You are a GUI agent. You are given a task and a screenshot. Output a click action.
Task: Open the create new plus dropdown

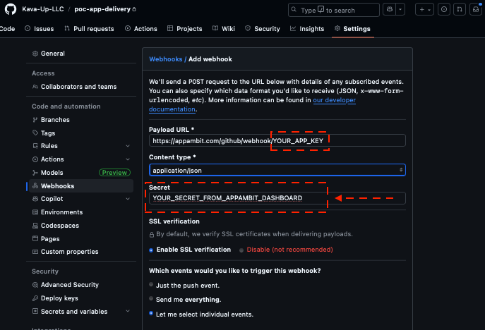pyautogui.click(x=424, y=10)
